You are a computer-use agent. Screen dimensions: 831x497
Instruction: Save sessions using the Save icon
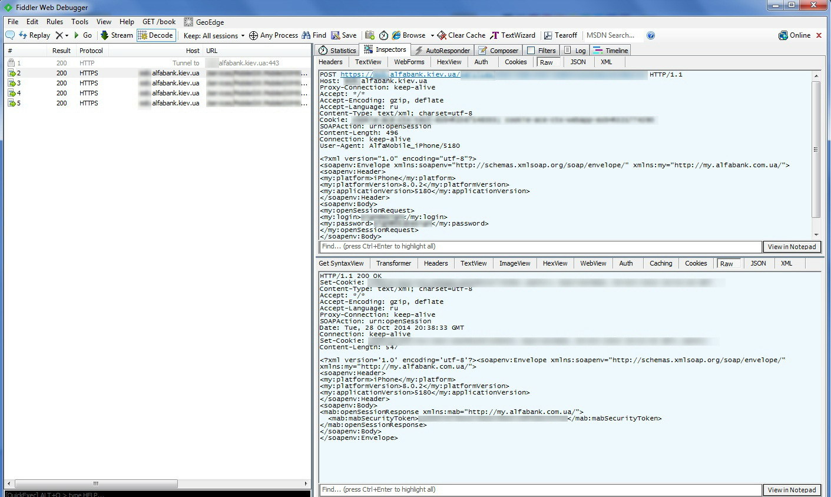[x=336, y=35]
